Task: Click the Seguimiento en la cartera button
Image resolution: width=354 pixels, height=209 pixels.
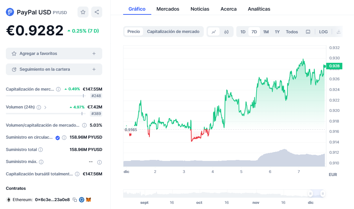Action: click(54, 69)
